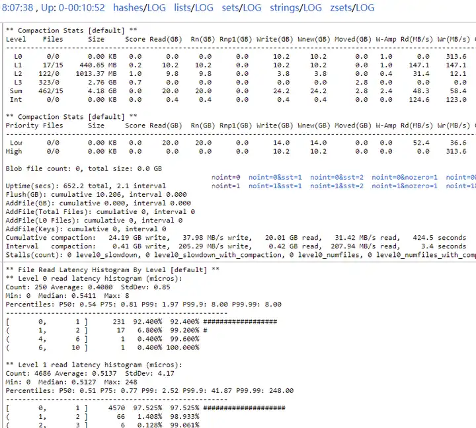Click the Level 1 read latency histogram heading
Viewport: 476px width, 428px height.
tap(94, 365)
